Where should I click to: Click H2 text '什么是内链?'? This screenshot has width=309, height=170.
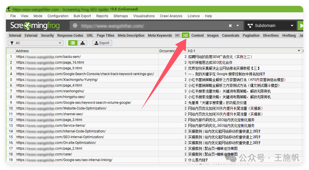(198, 160)
